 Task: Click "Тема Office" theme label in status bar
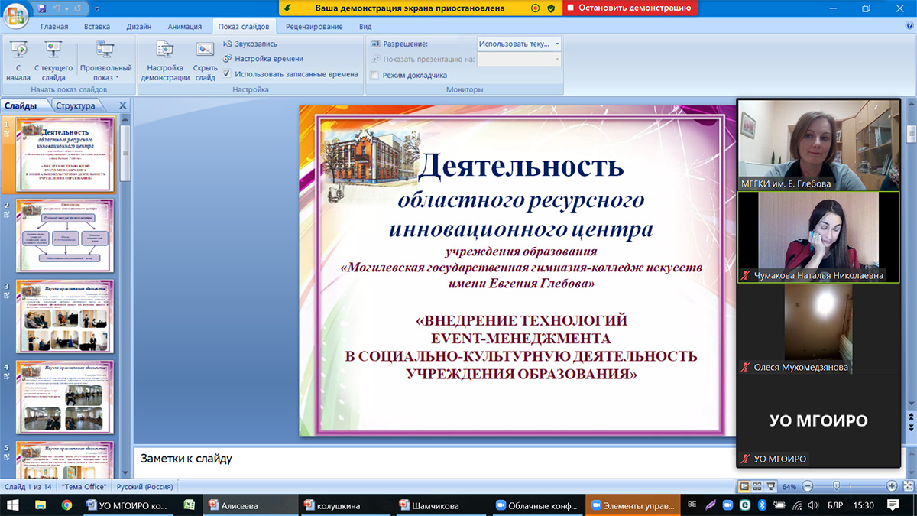[x=83, y=487]
